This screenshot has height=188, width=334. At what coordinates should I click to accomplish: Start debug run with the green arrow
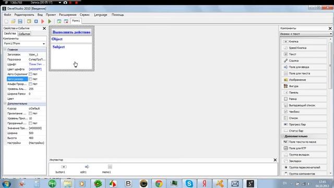[50, 21]
